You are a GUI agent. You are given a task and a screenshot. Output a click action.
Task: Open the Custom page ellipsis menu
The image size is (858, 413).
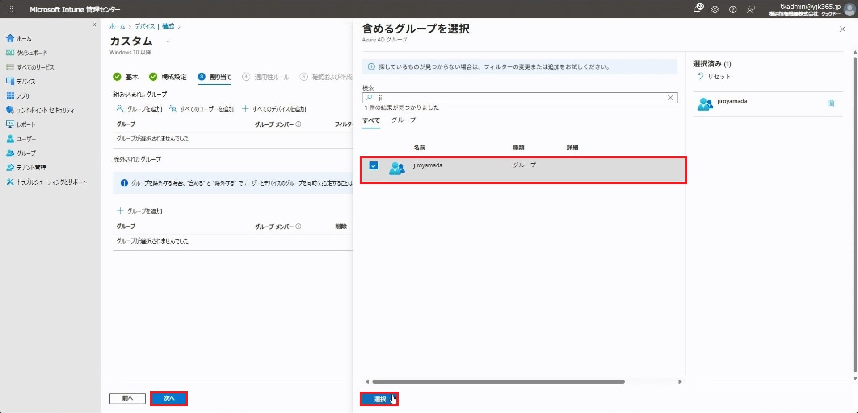point(167,41)
